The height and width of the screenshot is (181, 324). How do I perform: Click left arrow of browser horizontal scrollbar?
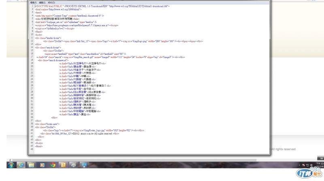pos(10,160)
